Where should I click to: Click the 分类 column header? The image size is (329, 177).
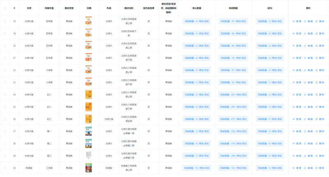click(29, 8)
